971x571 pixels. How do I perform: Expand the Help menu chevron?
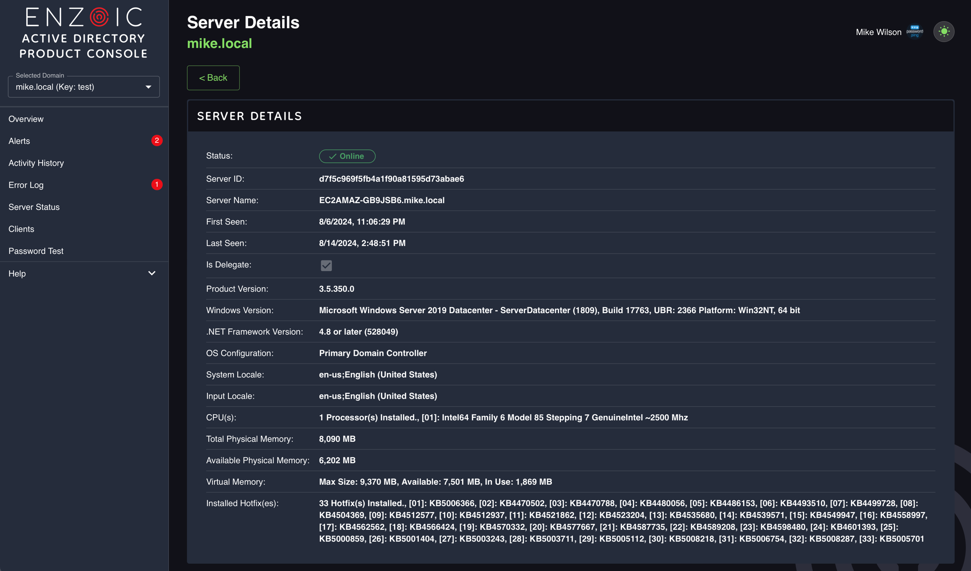pos(152,273)
